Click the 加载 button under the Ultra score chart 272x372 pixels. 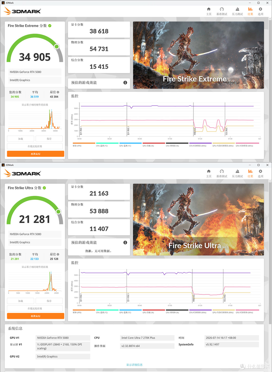tap(20, 301)
